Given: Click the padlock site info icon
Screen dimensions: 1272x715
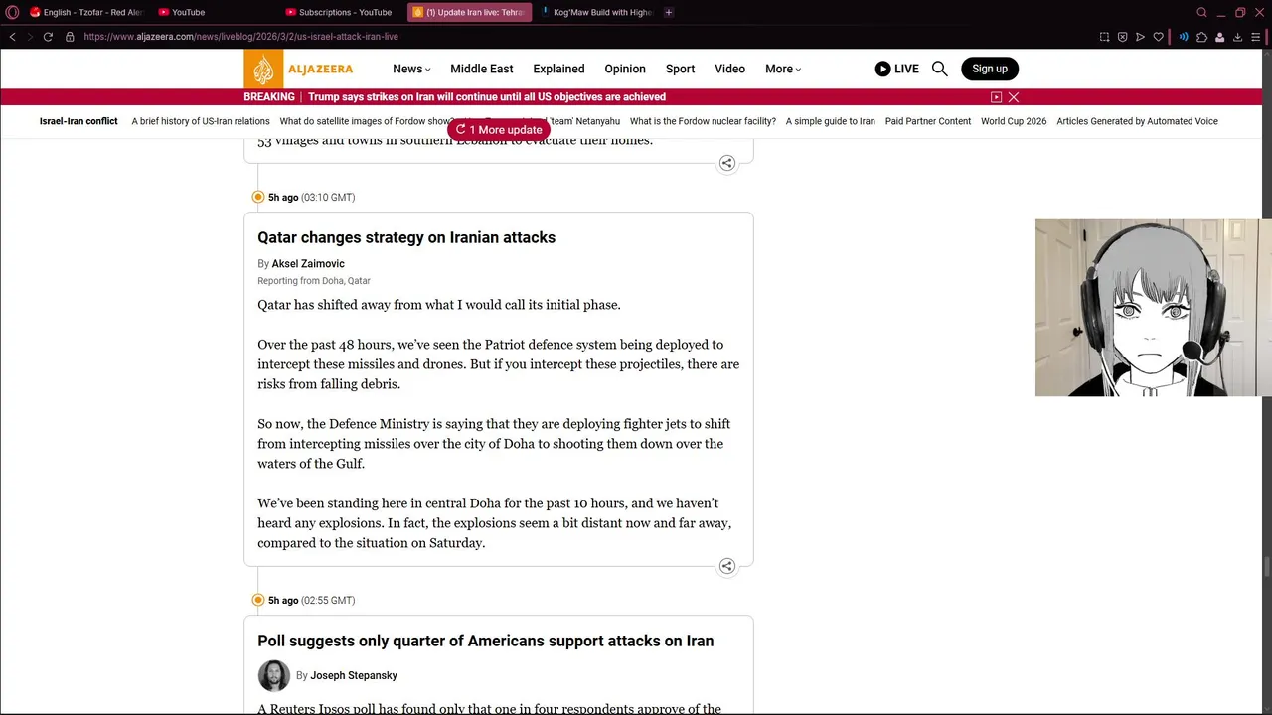Looking at the screenshot, I should [70, 37].
